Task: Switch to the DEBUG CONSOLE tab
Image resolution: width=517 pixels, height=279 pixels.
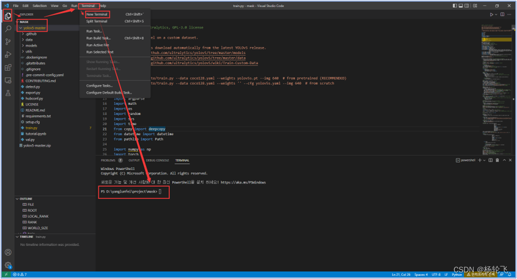Action: tap(157, 160)
